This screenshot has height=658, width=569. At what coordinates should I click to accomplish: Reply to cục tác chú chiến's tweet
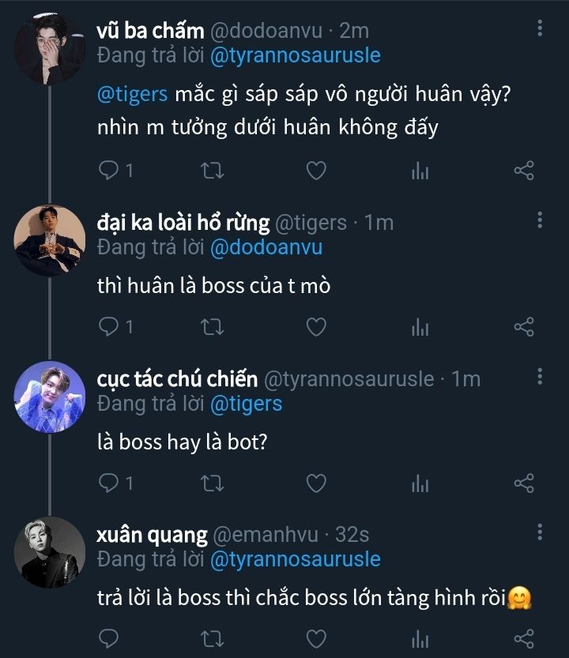[x=111, y=482]
